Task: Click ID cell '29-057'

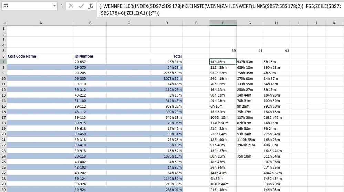Action: (90, 62)
